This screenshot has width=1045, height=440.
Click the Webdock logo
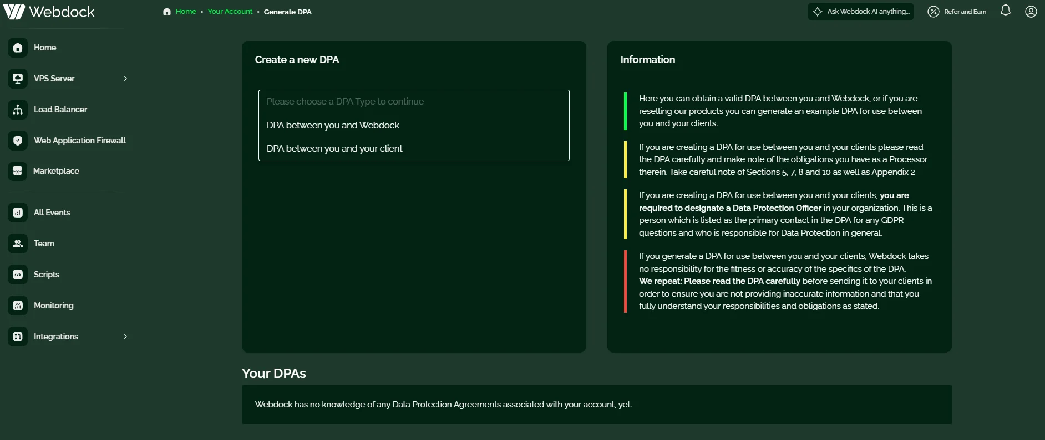pos(49,12)
